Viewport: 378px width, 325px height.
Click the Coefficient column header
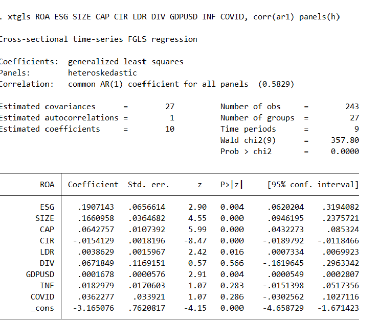(x=93, y=184)
